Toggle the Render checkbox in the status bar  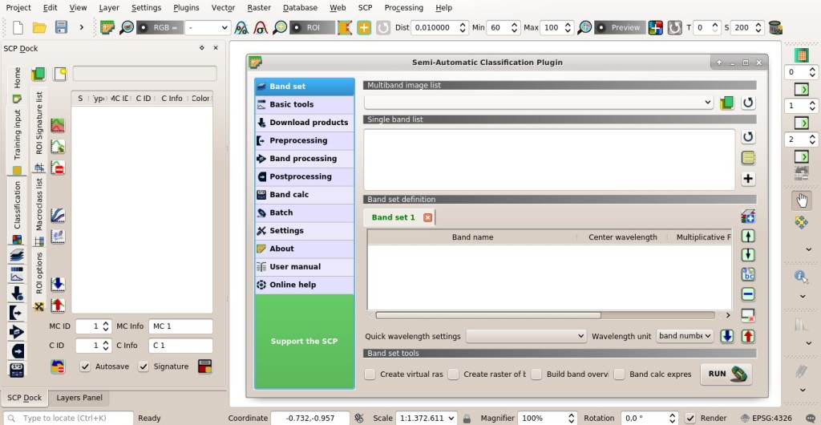(x=690, y=419)
